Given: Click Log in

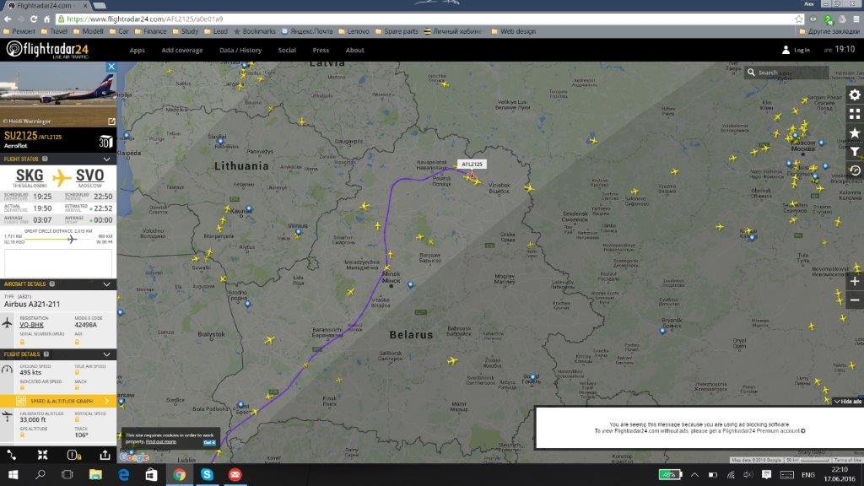Looking at the screenshot, I should pos(796,50).
